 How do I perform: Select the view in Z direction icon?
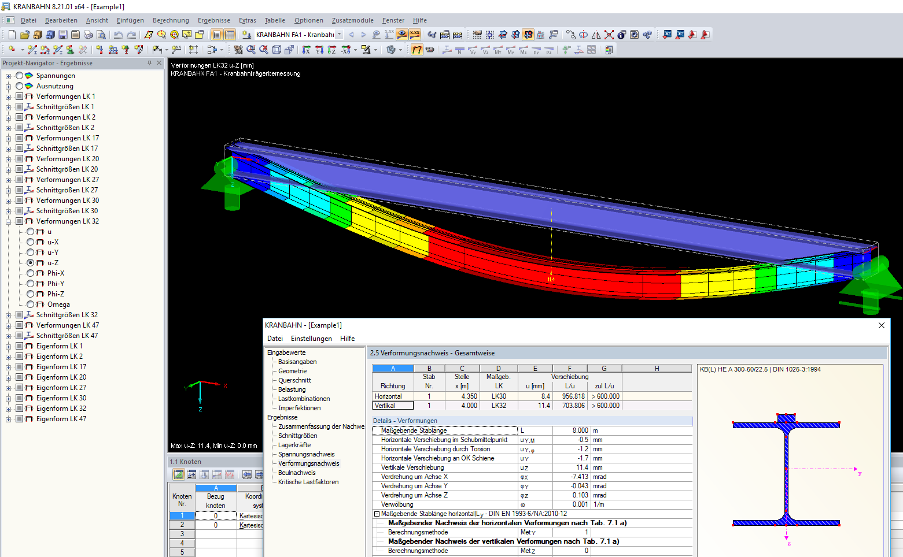click(x=331, y=50)
